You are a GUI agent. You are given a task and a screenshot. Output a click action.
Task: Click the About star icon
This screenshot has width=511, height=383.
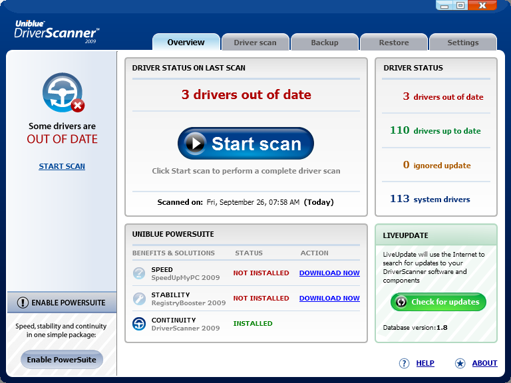pyautogui.click(x=460, y=363)
